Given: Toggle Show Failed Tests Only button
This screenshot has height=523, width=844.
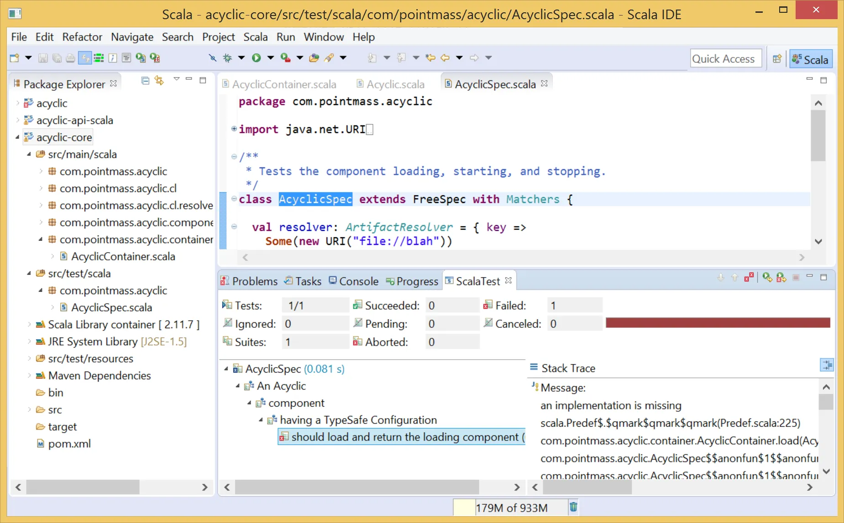Looking at the screenshot, I should point(749,277).
